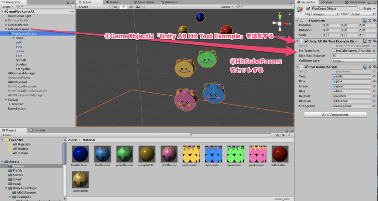378x201 pixels.
Task: Open the Layer dropdown (Default)
Action: coord(363,14)
